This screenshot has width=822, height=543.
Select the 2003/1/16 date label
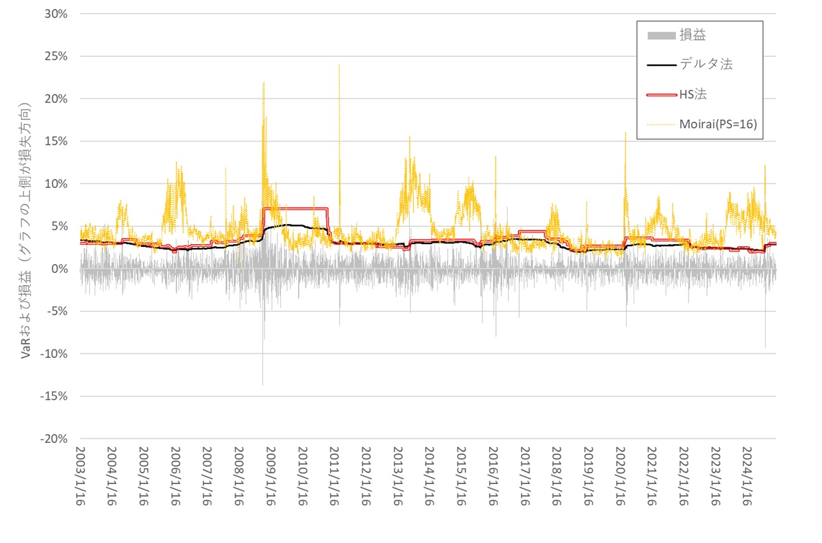pos(81,477)
